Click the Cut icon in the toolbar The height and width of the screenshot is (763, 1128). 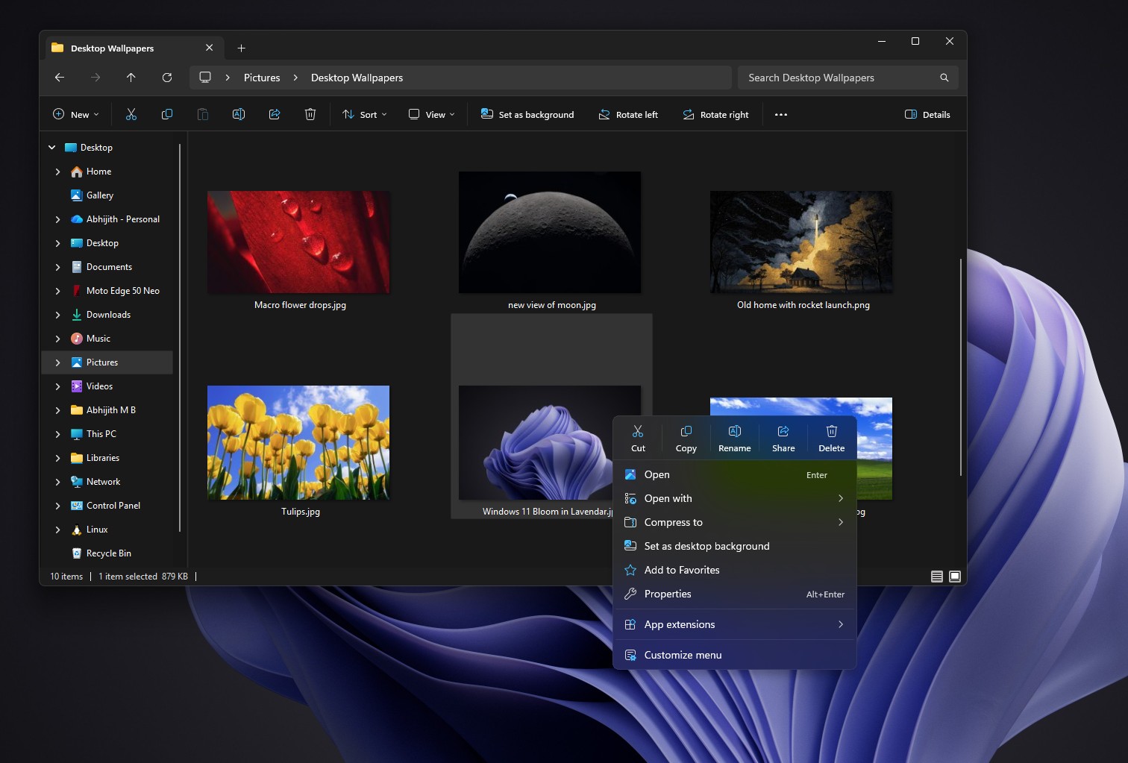click(131, 114)
